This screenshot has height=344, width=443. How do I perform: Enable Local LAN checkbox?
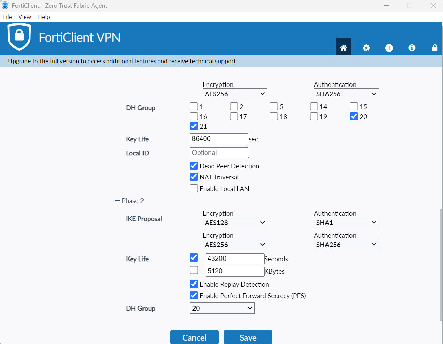pos(194,189)
